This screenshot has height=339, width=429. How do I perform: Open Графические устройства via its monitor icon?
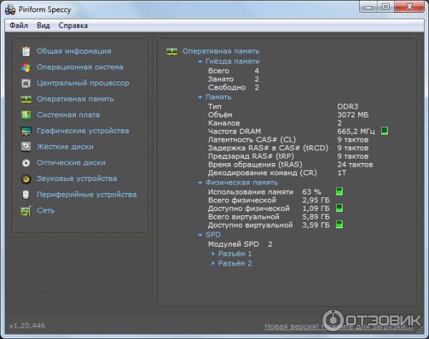[x=26, y=131]
